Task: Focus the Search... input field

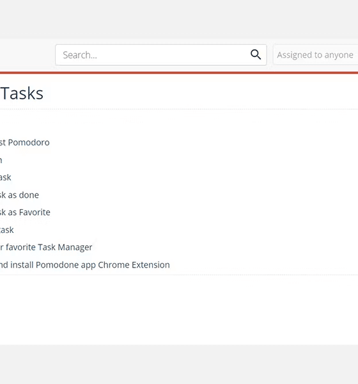Action: [160, 55]
